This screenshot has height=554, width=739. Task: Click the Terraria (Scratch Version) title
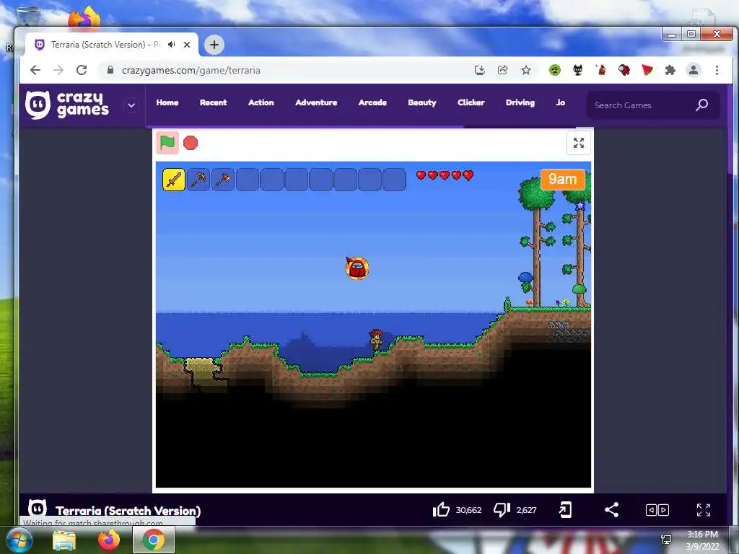(x=128, y=511)
